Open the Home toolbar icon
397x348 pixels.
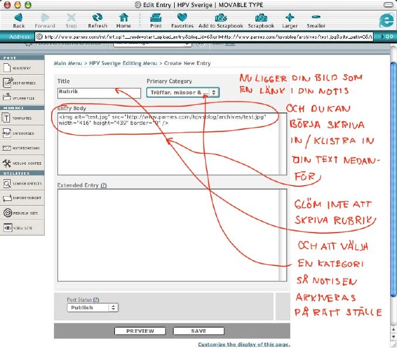(x=124, y=18)
